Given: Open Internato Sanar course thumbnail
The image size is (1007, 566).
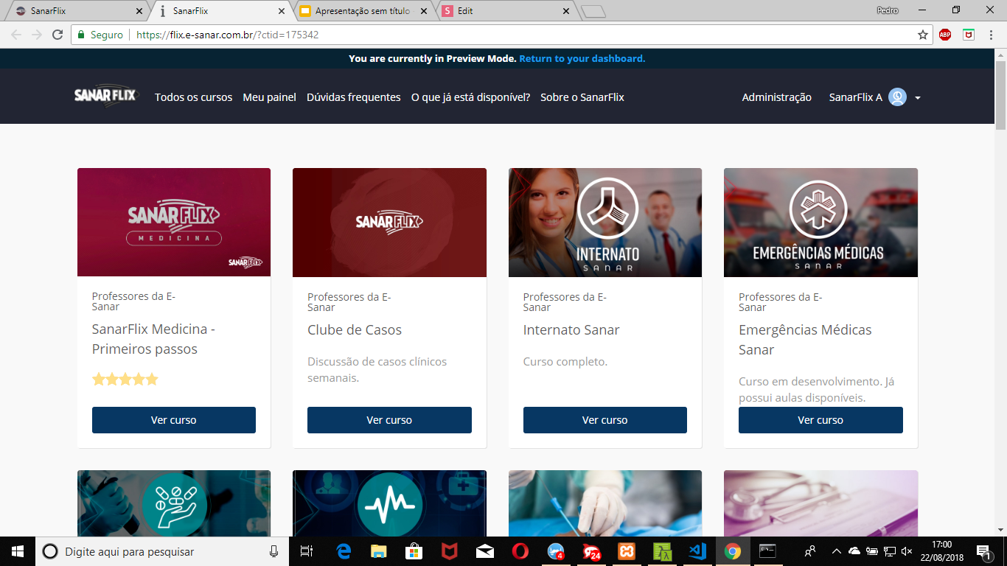Looking at the screenshot, I should click(x=605, y=223).
